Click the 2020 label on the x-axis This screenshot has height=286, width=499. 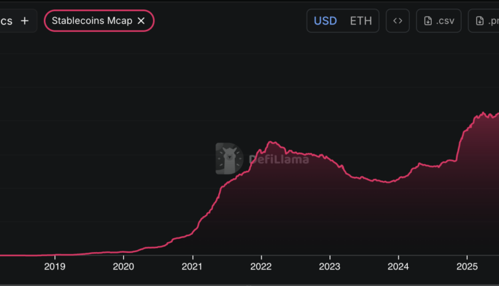(123, 267)
